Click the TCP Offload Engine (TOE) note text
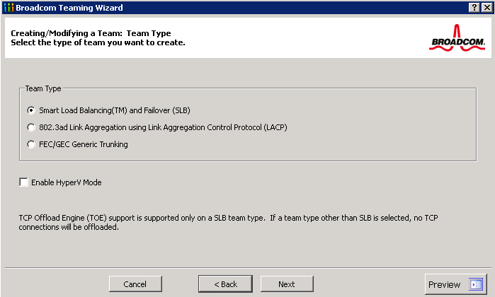 (228, 222)
